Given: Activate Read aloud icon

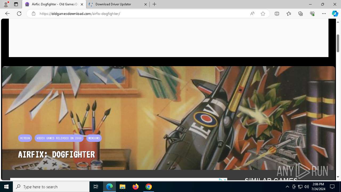Looking at the screenshot, I should (252, 14).
